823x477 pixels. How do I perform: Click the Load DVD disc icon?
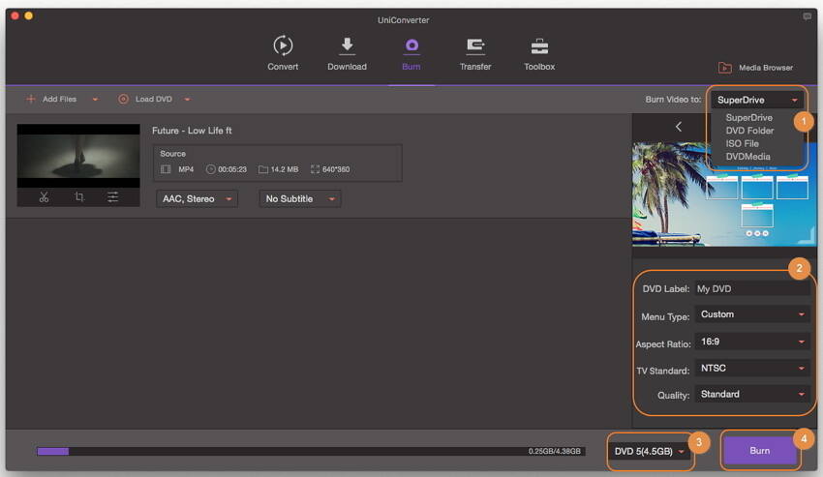(123, 99)
